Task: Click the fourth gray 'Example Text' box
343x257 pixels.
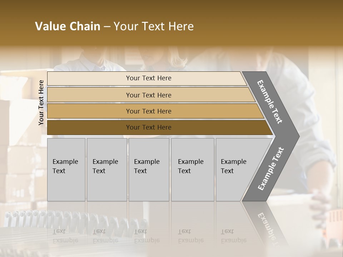Action: [193, 170]
